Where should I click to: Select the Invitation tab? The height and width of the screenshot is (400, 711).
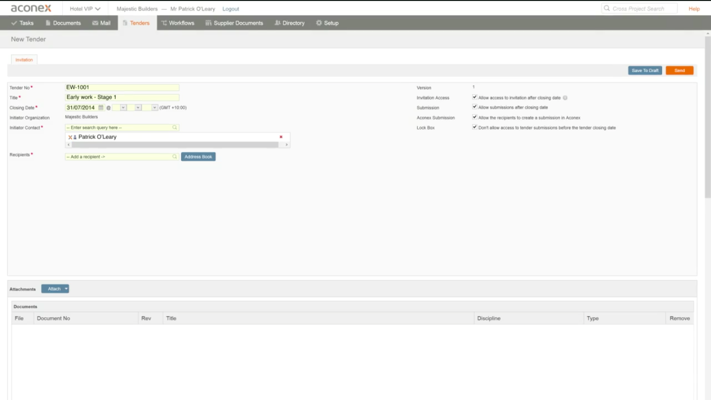click(x=24, y=60)
